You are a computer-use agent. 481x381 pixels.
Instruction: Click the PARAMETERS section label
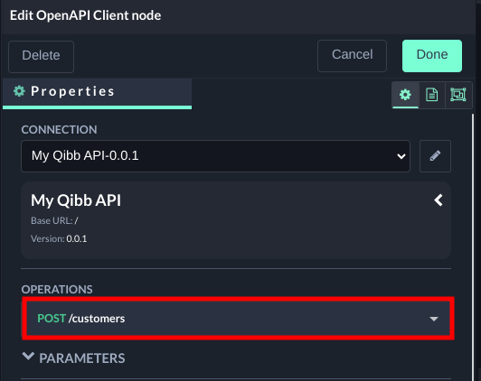[x=82, y=358]
